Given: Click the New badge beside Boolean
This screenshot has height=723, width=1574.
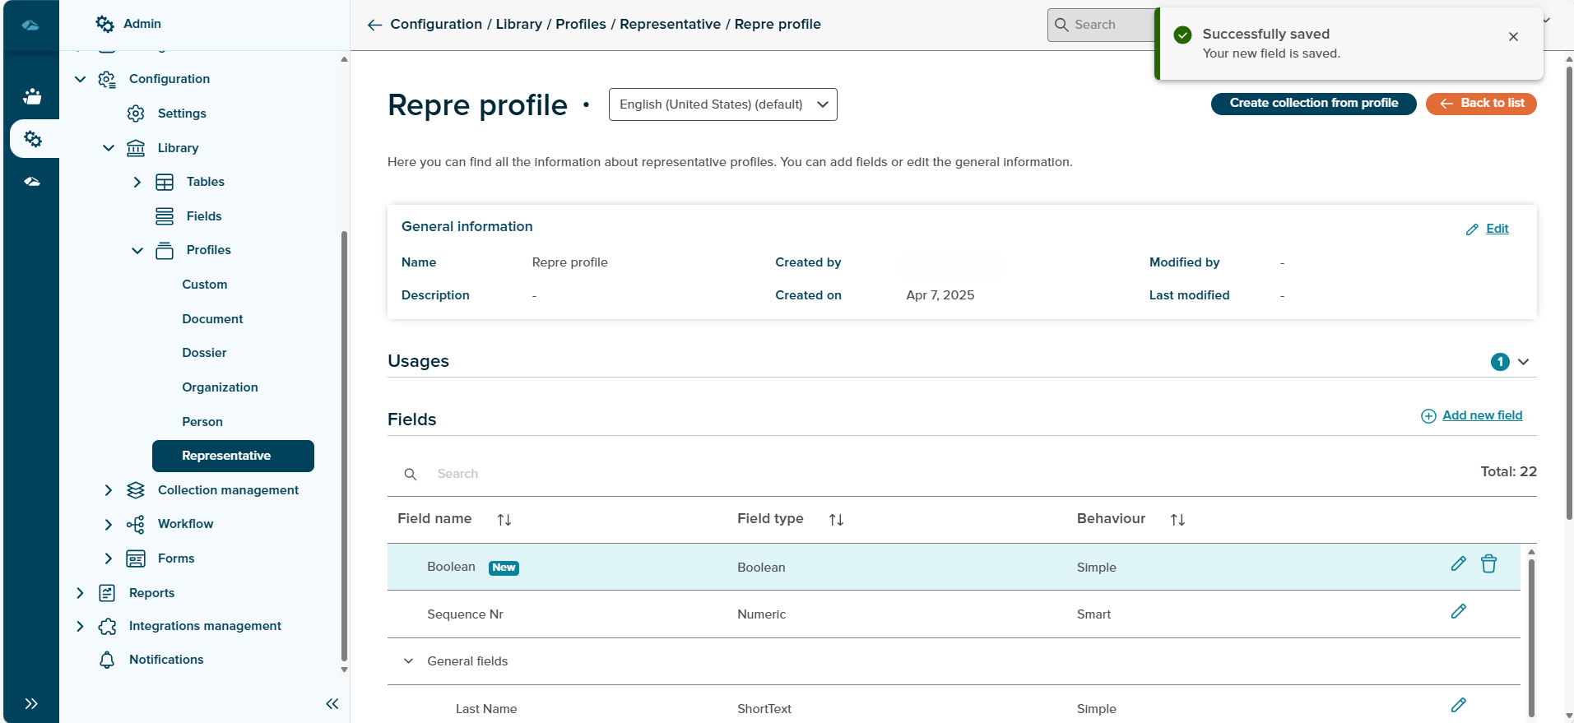Looking at the screenshot, I should tap(504, 568).
